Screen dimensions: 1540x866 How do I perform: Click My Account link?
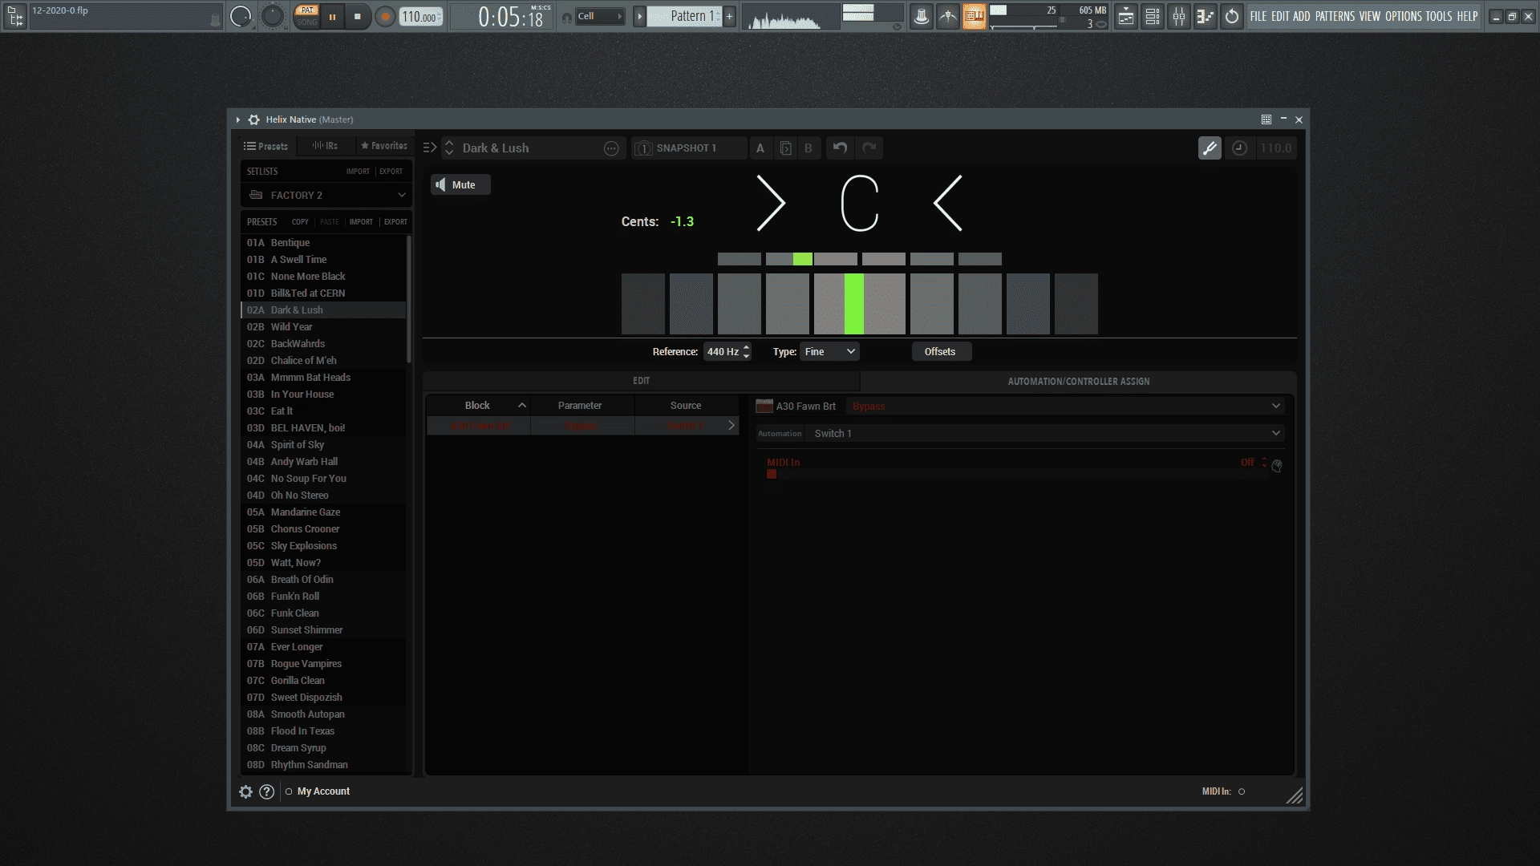[x=323, y=791]
